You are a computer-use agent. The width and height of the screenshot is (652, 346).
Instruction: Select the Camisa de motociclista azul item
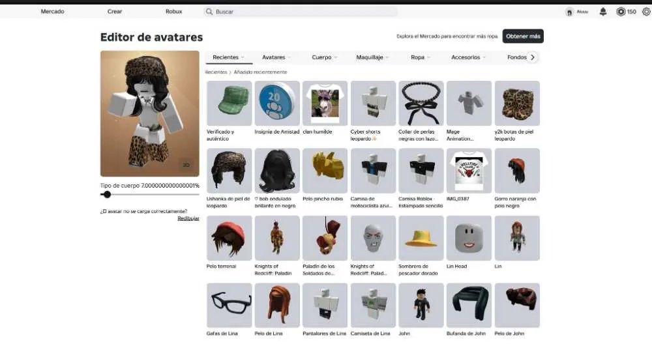coord(373,171)
